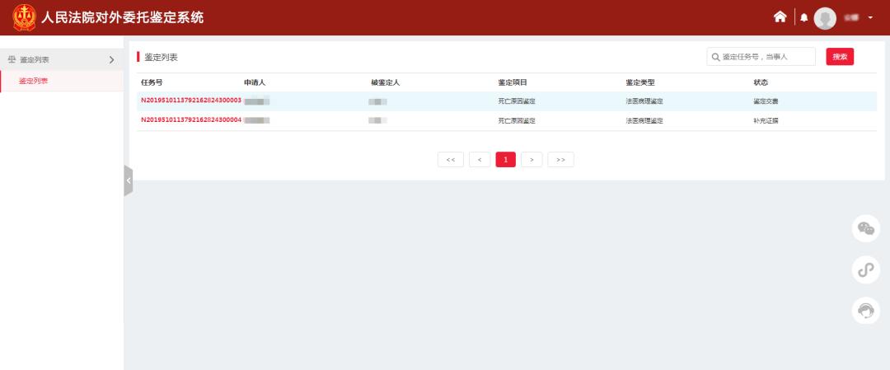The width and height of the screenshot is (890, 370).
Task: Go to first page with << button
Action: point(451,160)
